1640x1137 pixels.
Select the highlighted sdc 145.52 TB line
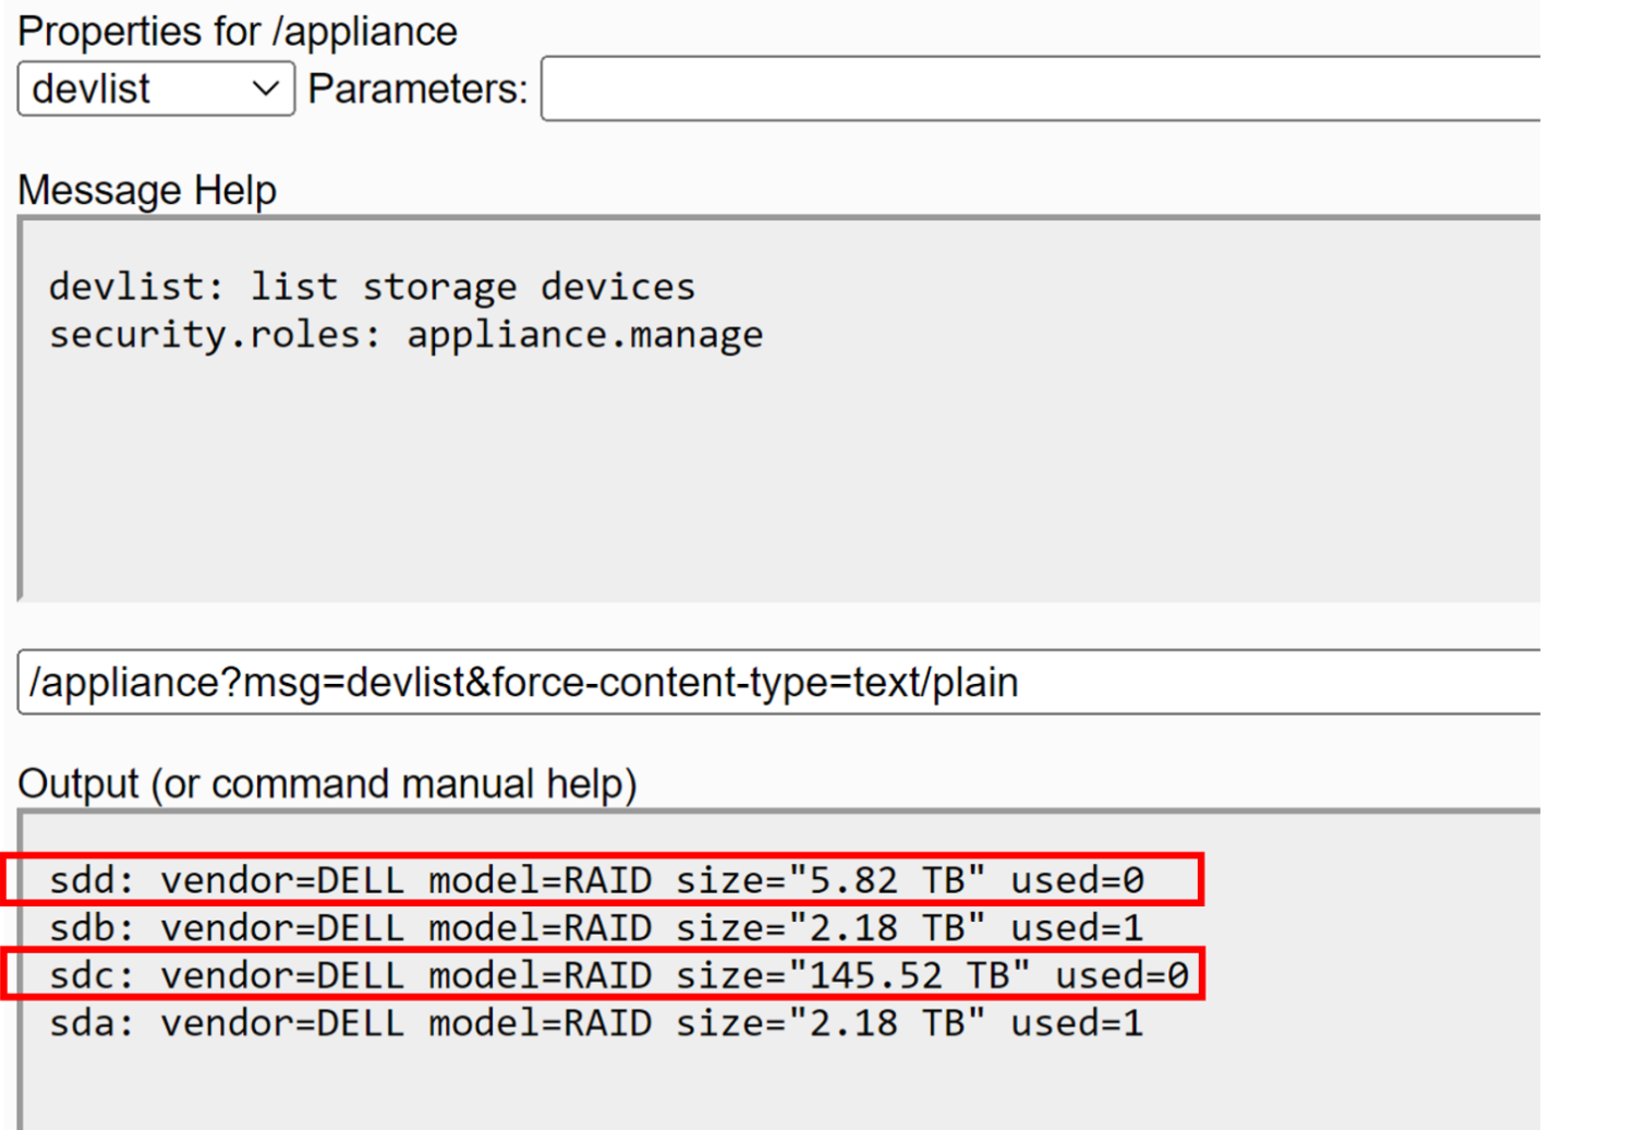click(x=617, y=976)
